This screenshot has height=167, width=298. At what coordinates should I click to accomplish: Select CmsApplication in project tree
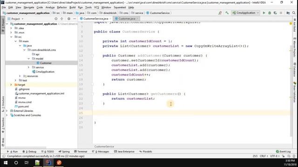43,72
